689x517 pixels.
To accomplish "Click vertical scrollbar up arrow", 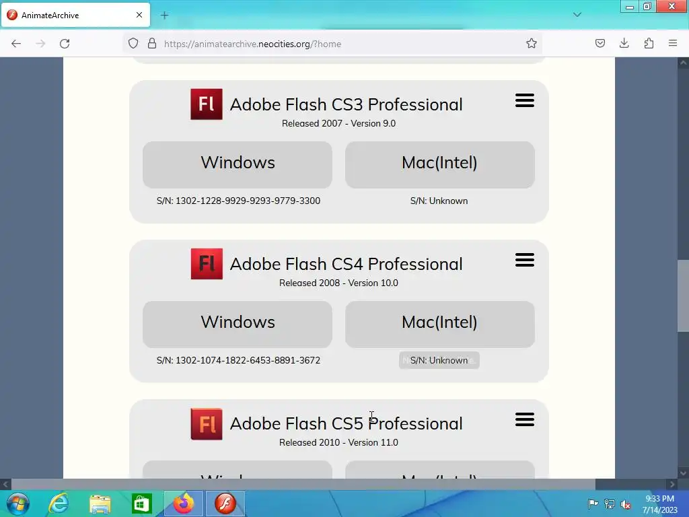I will 683,63.
